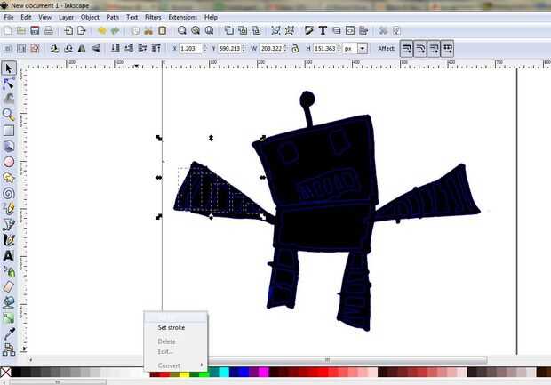551x385 pixels.
Task: Select the Ellipse circle tool
Action: [9, 162]
